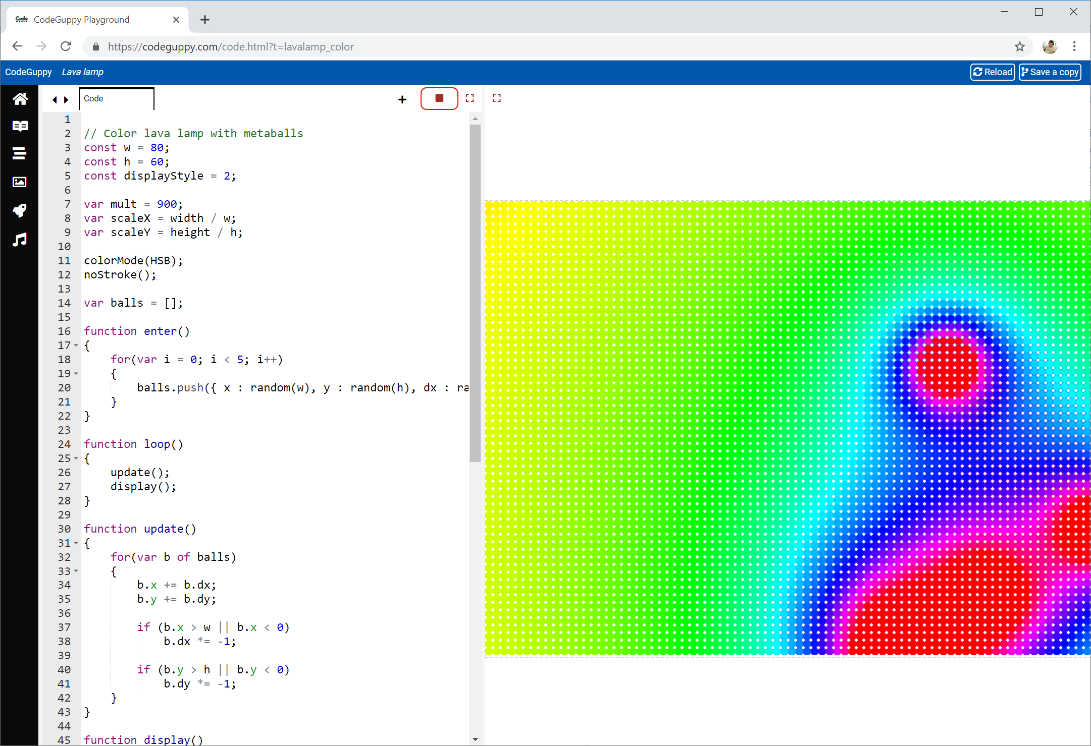Collapse the loop function code block

76,458
